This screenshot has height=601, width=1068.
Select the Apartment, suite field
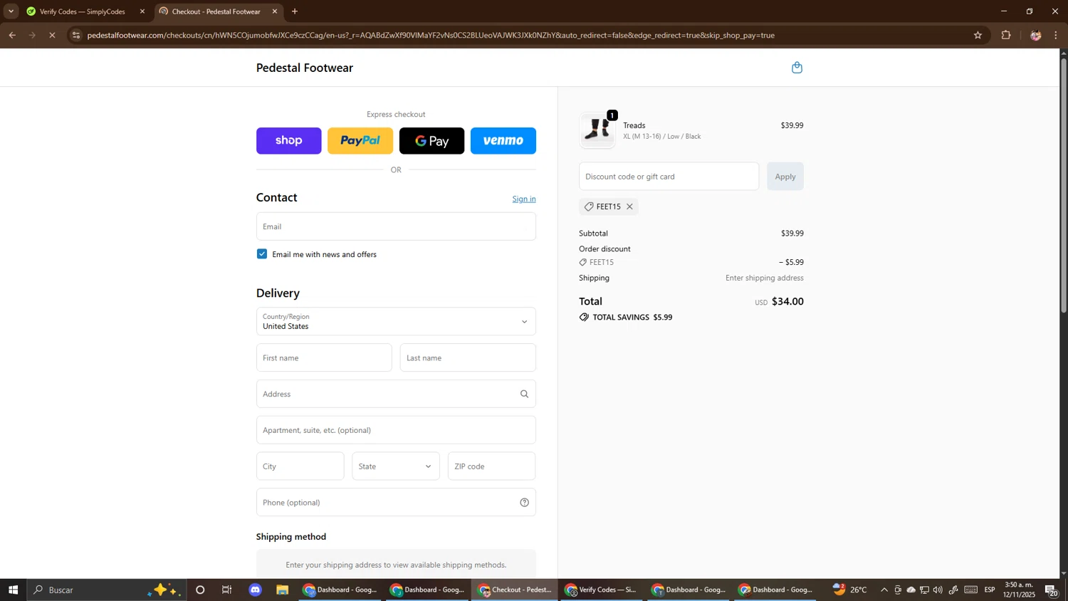pos(396,430)
